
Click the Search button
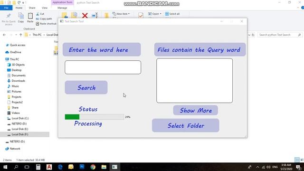tap(86, 87)
